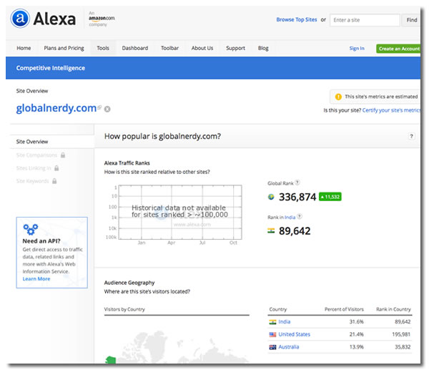Screen dimensions: 429x370
Task: Open the Certify your site's metrics link
Action: point(392,110)
